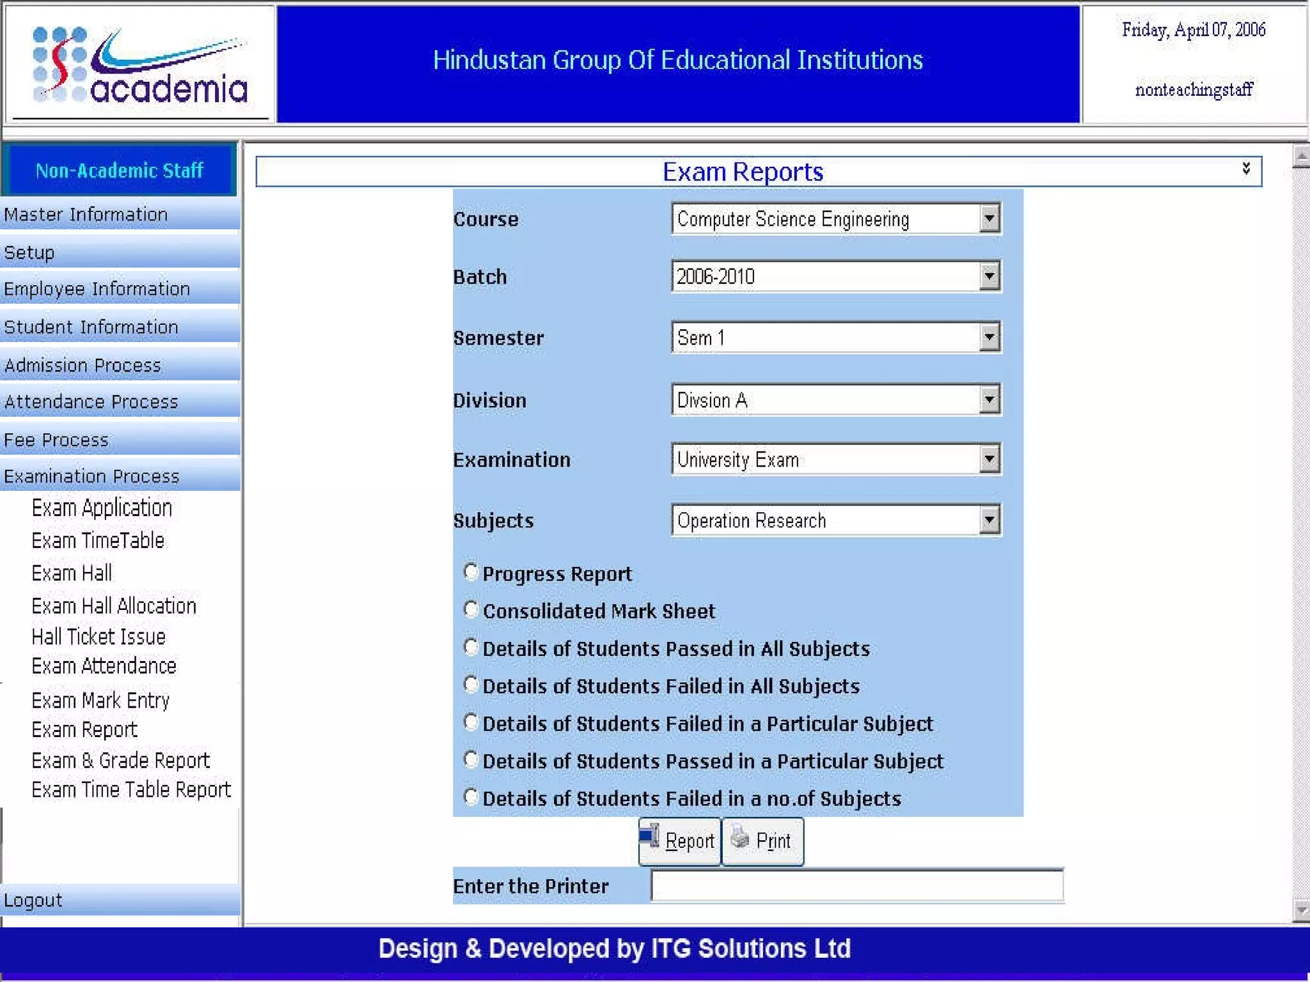The image size is (1310, 982).
Task: Click the academia logo
Action: click(140, 66)
